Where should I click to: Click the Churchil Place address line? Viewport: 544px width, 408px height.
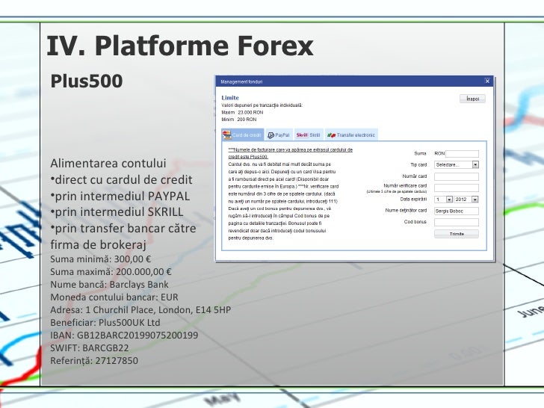(x=140, y=310)
